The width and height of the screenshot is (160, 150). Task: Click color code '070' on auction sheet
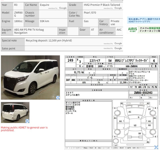84,83
